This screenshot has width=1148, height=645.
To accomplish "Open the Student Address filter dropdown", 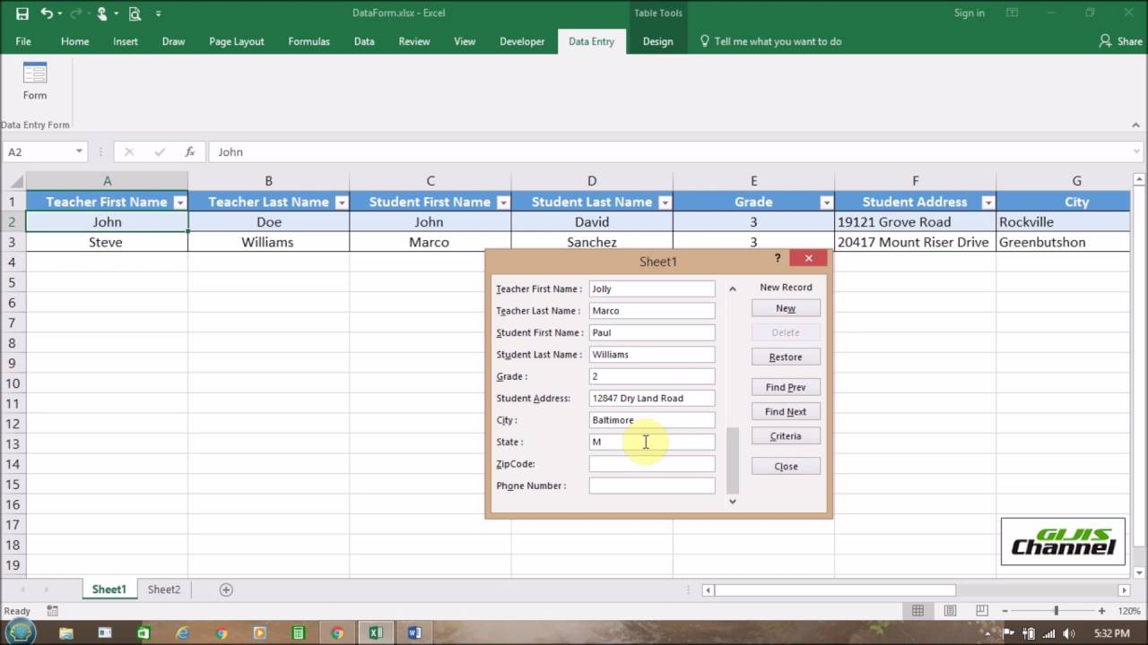I will 987,202.
